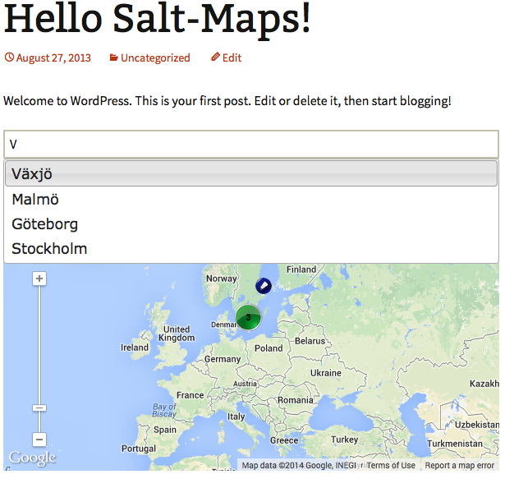The image size is (505, 479).
Task: Click the map zoom in plus button
Action: [x=39, y=279]
